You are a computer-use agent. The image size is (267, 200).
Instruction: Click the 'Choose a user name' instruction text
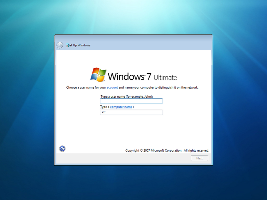pyautogui.click(x=132, y=88)
